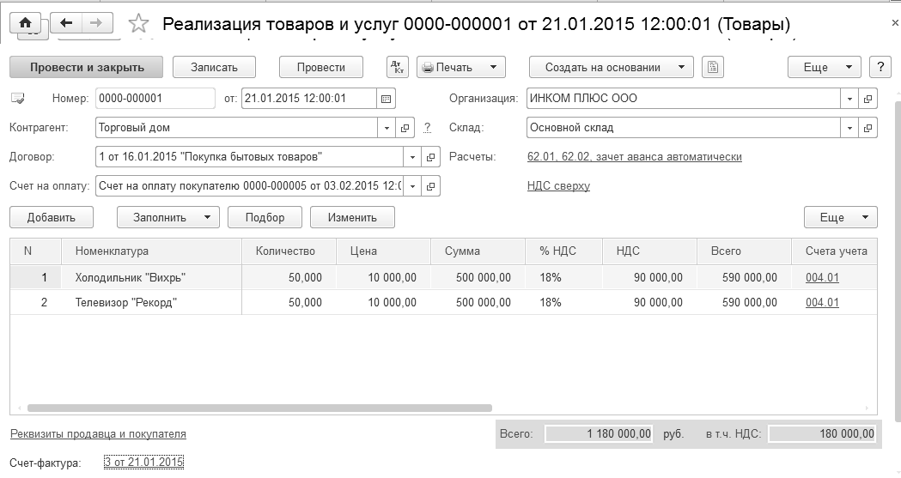Click Записать button

214,67
